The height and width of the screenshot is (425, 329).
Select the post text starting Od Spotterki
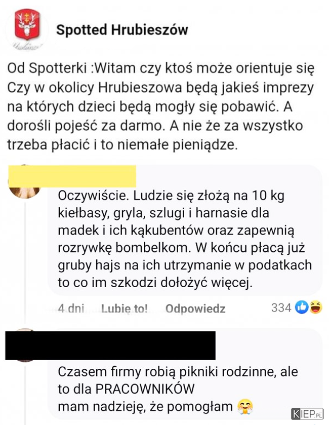(160, 106)
